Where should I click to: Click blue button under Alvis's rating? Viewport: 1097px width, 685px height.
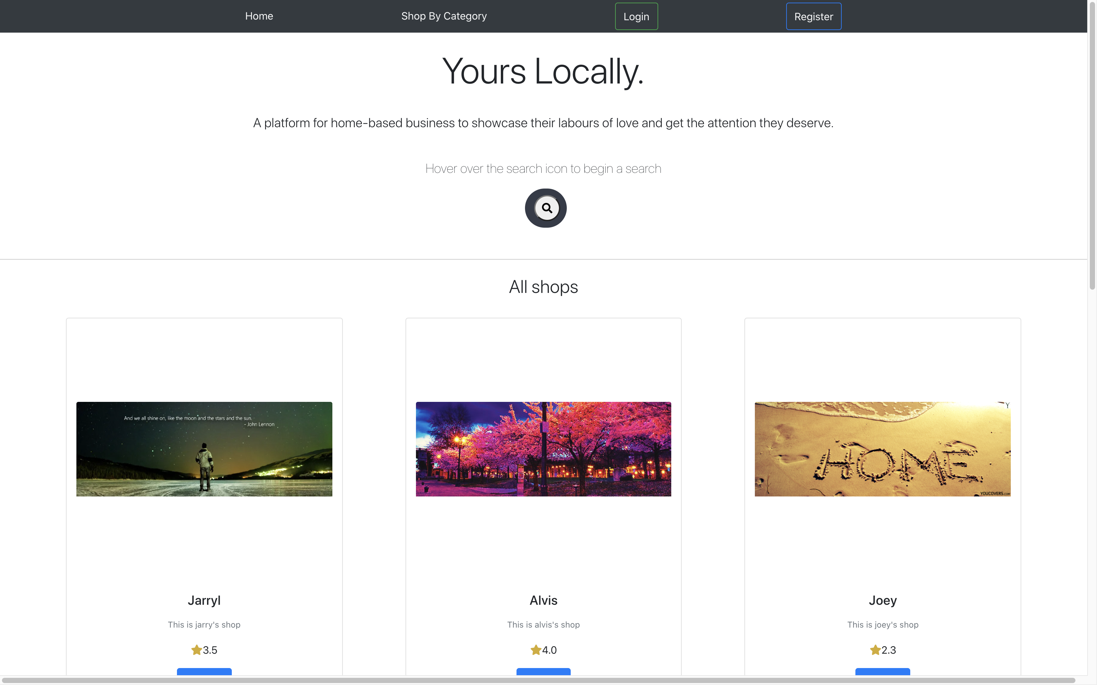(x=543, y=671)
